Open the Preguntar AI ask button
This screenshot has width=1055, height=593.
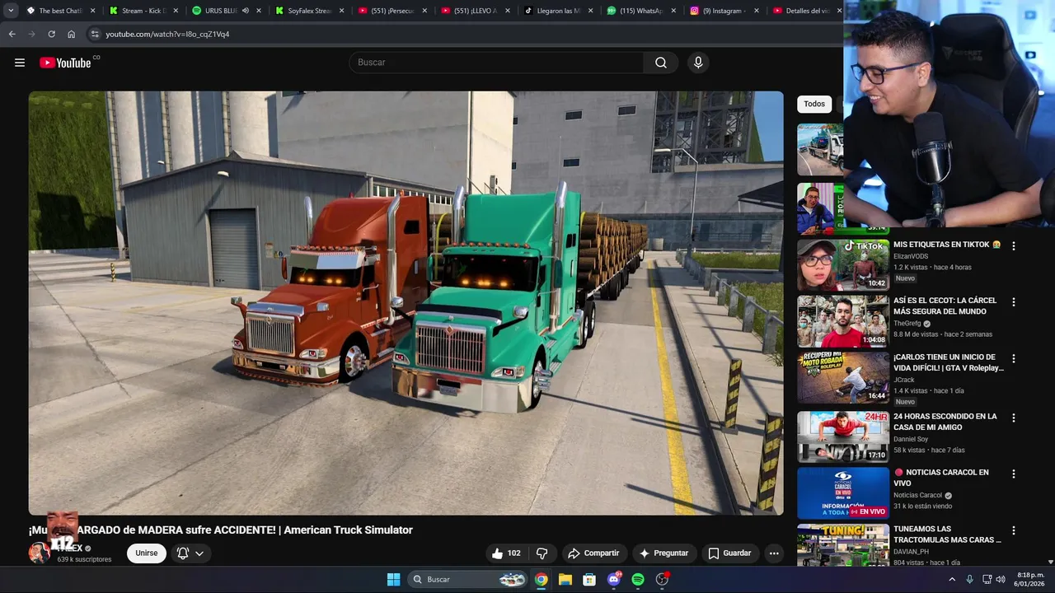click(x=663, y=553)
